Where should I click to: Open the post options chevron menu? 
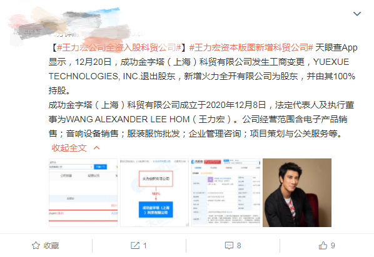[357, 14]
